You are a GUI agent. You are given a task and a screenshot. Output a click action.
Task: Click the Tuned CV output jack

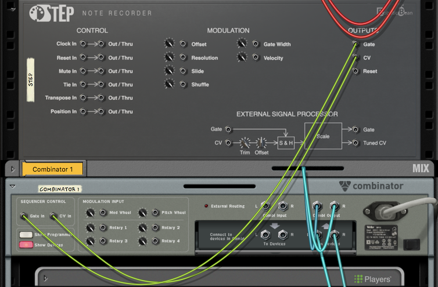coord(356,143)
